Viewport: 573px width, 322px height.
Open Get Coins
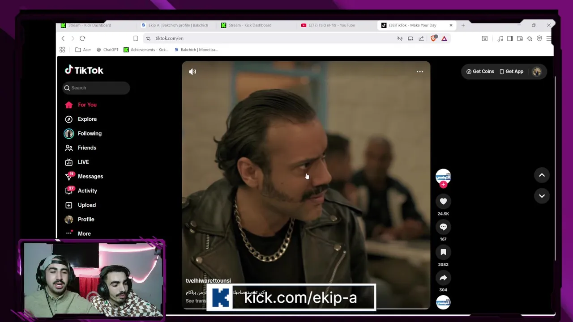point(480,72)
